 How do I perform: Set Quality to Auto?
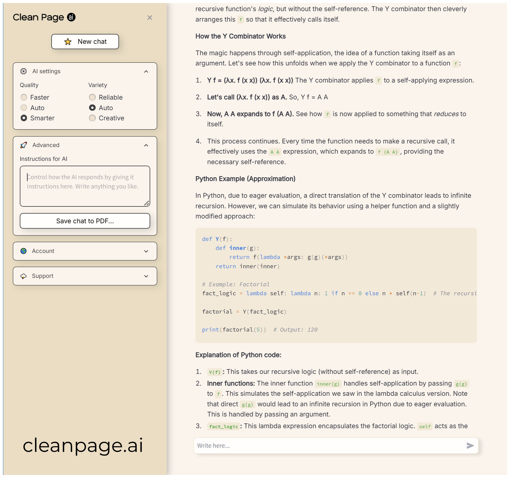tap(24, 108)
